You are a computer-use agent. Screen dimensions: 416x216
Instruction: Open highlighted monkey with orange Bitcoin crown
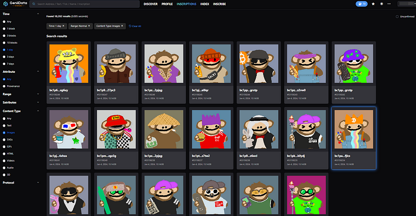coord(354,129)
